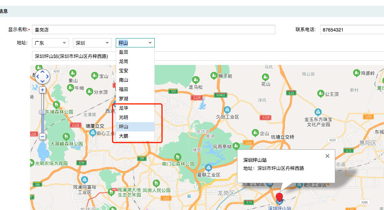This screenshot has height=210, width=384.
Task: Click the 观澜湖大地生态艺术园 marker icon
Action: tap(111, 192)
